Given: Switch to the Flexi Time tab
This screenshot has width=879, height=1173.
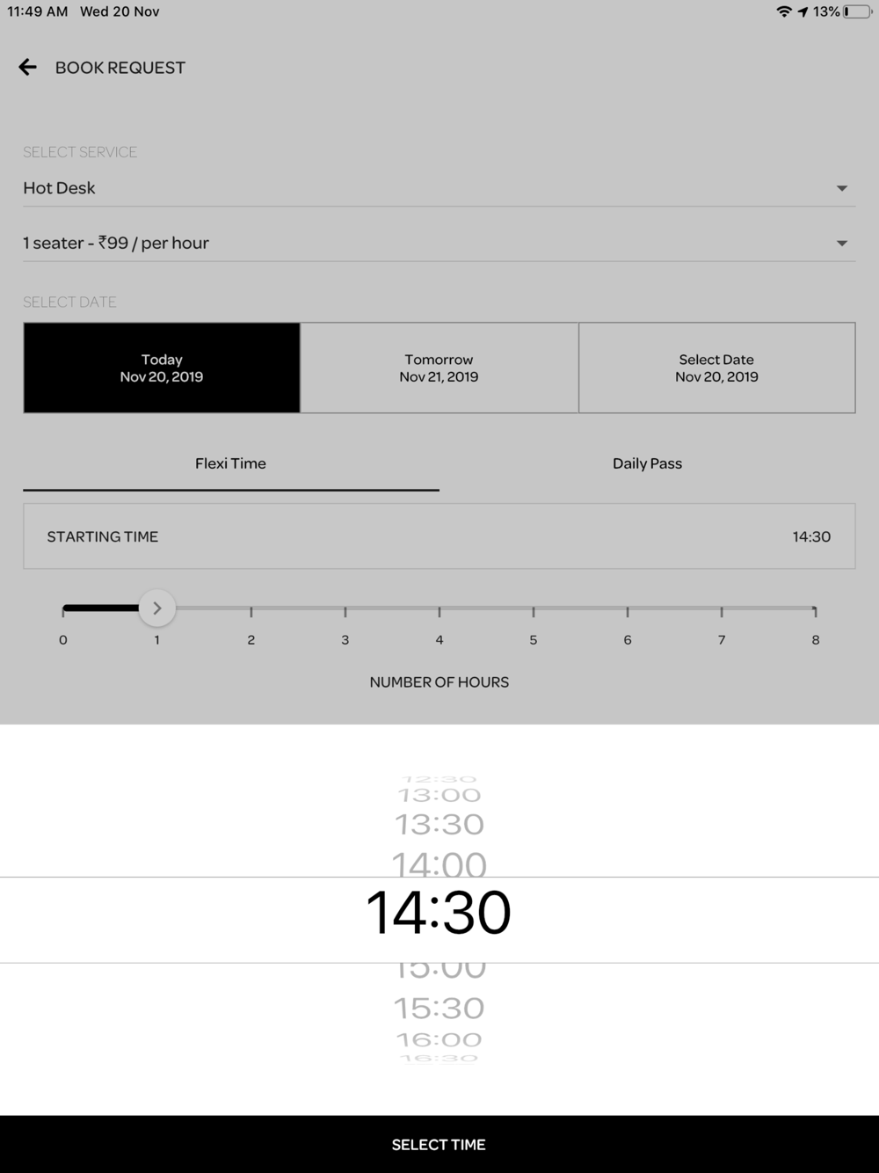Looking at the screenshot, I should pyautogui.click(x=230, y=463).
